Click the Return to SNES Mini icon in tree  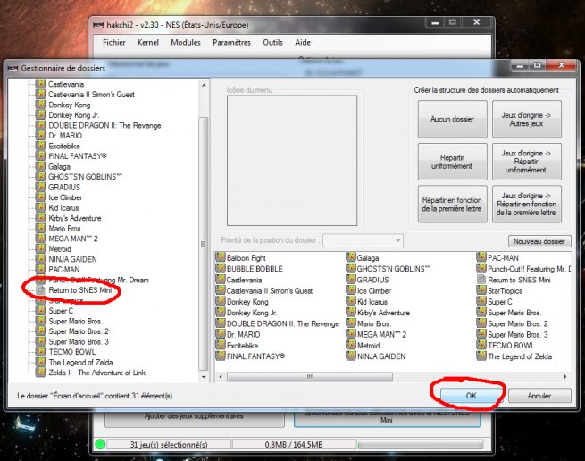point(40,289)
